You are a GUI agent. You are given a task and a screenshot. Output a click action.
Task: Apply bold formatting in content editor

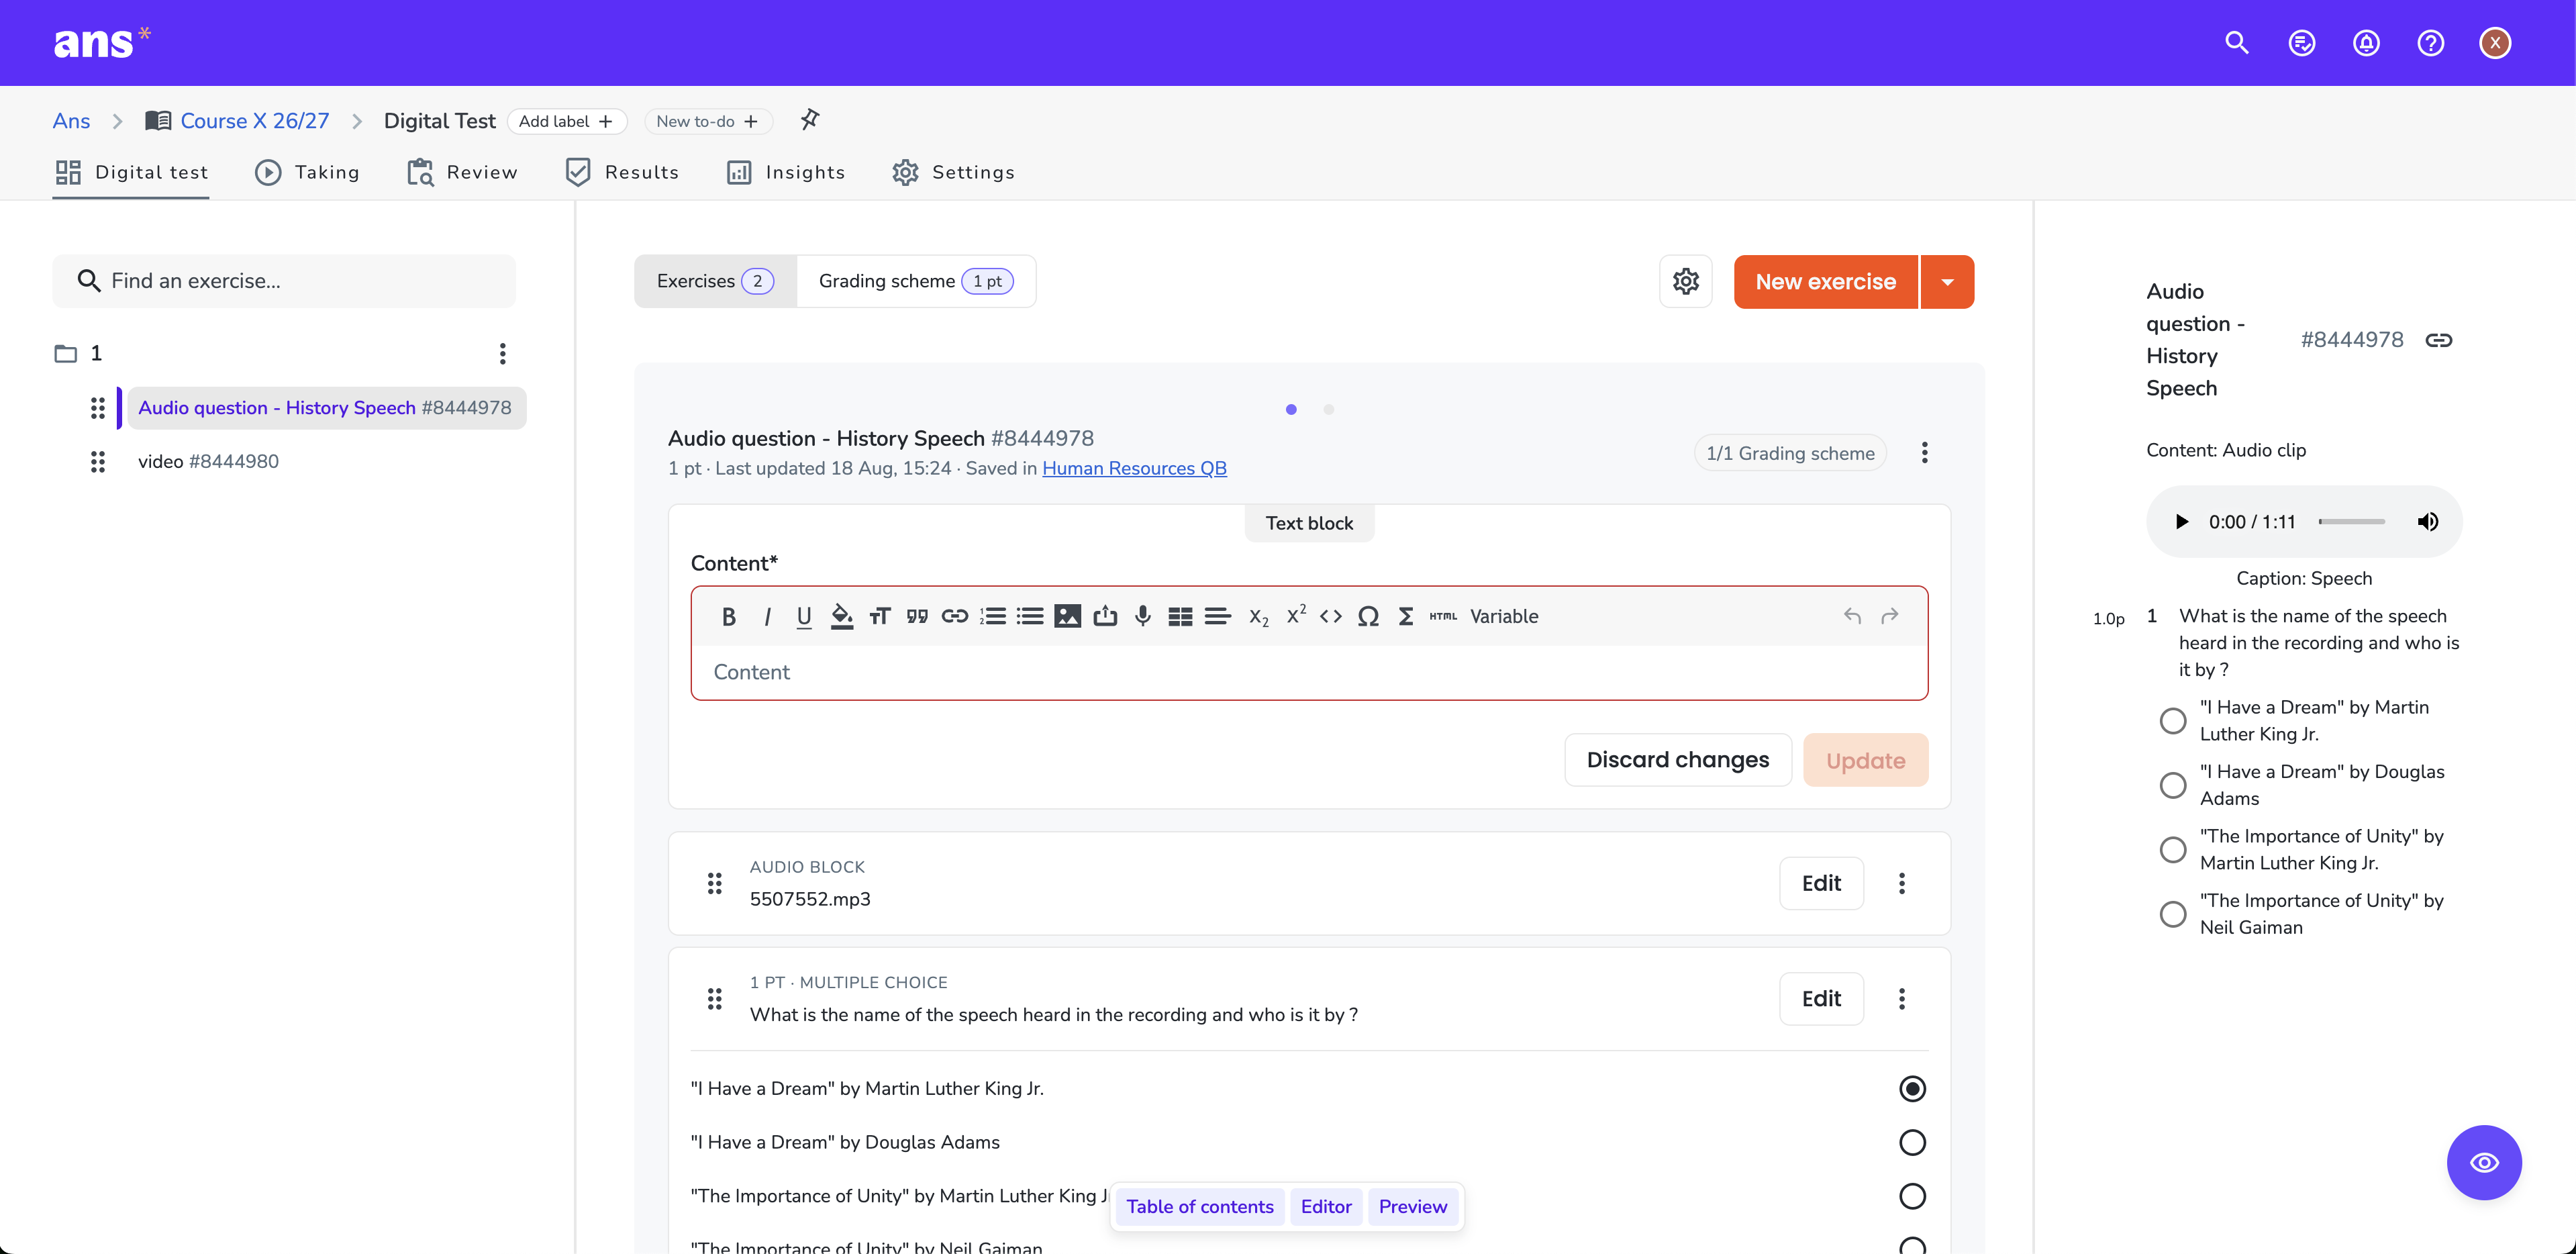729,616
